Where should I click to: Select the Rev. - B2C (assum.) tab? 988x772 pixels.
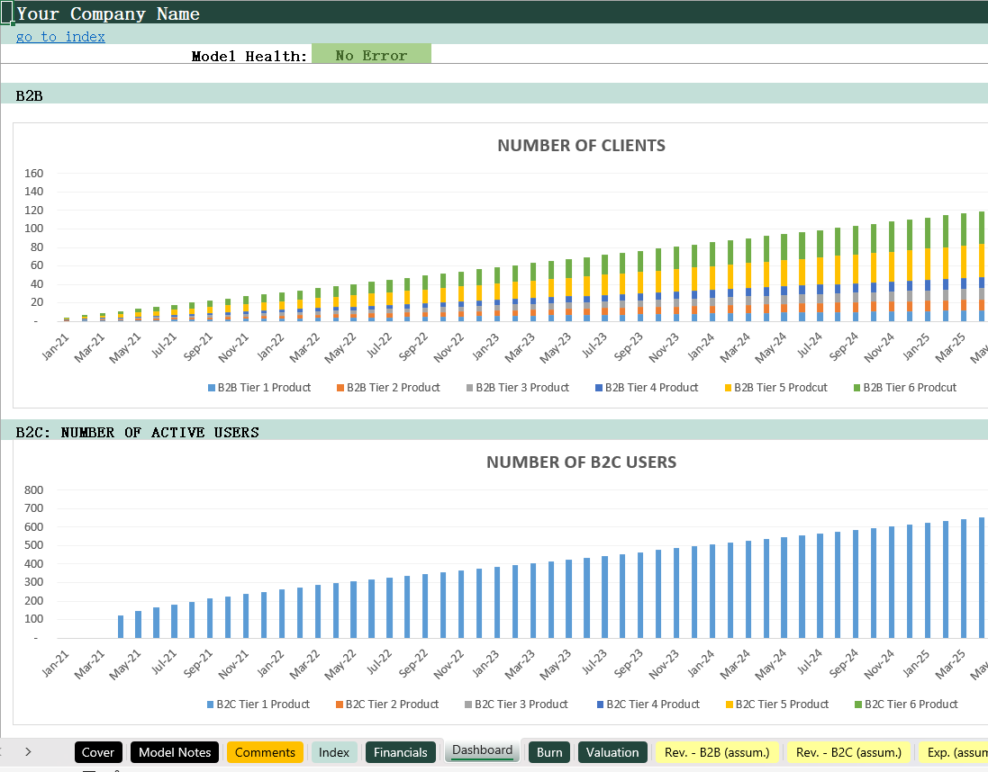[848, 752]
